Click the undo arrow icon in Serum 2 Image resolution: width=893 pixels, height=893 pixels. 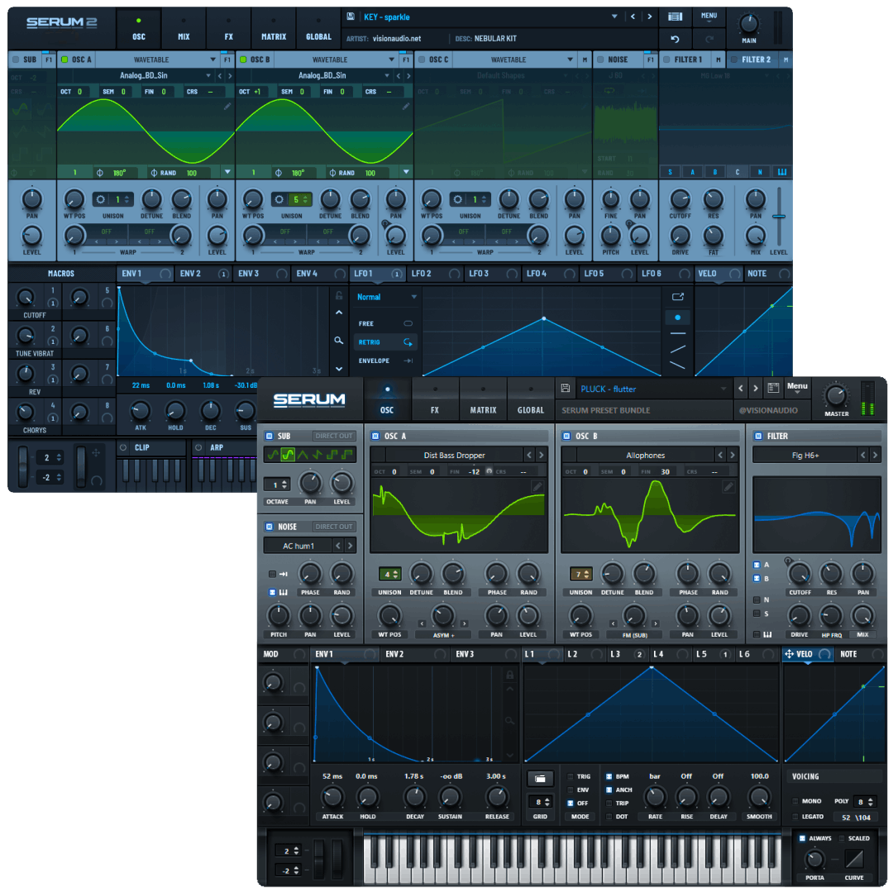click(x=675, y=39)
